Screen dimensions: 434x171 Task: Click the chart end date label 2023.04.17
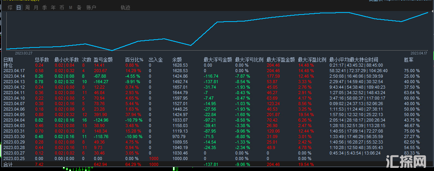tap(419, 53)
